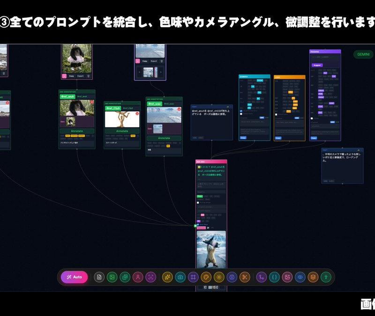
Task: Click the teal curly braces icon
Action: 274,277
